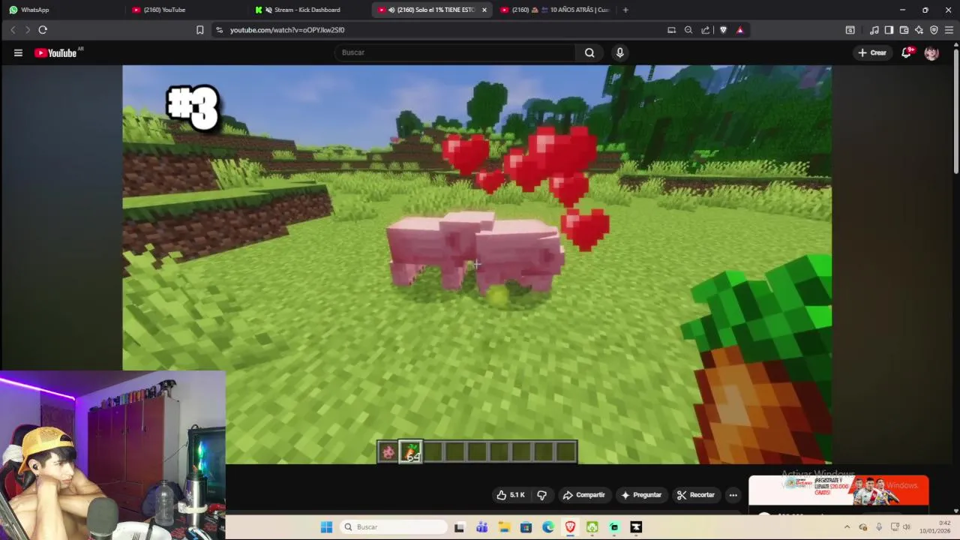Like the video with 5.1 K

pyautogui.click(x=511, y=495)
